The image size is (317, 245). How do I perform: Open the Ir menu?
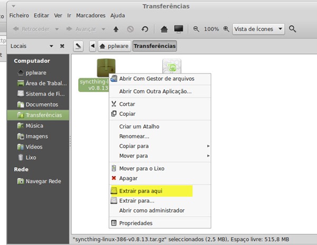tap(69, 15)
